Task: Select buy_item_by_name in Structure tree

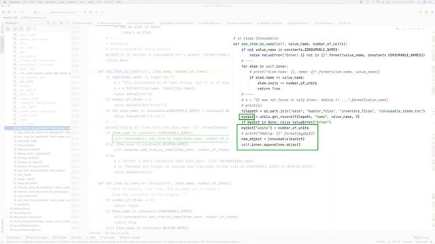Action: tap(41, 137)
